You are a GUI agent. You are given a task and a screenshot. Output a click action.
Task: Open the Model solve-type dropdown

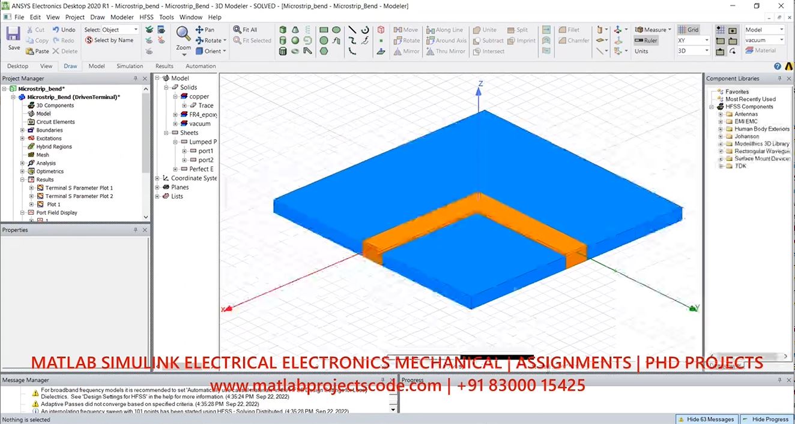tap(781, 29)
